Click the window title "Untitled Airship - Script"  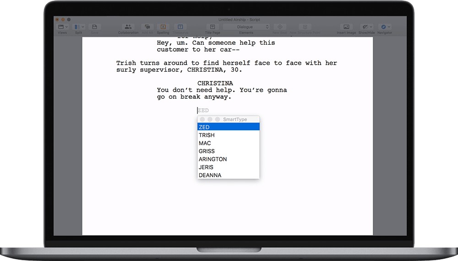(x=239, y=20)
